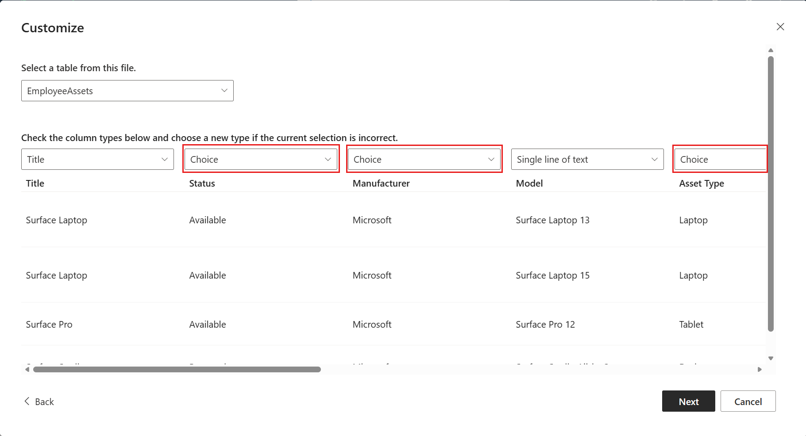Close the Customize dialog with the X icon

(x=780, y=27)
